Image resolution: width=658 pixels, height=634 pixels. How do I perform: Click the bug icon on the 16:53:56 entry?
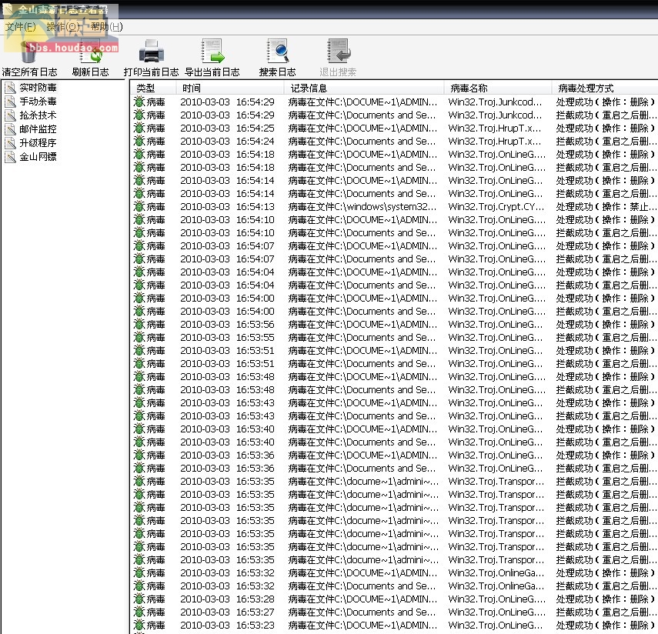click(139, 325)
